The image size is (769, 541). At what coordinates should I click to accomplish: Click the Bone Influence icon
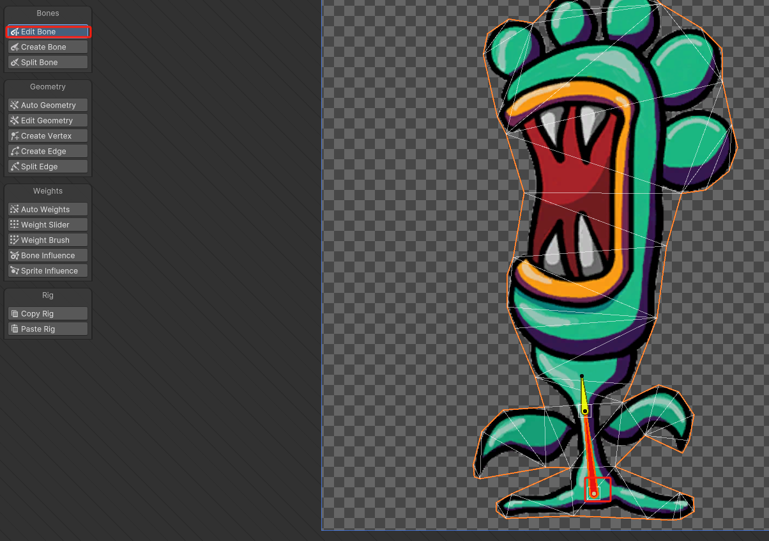pos(15,255)
